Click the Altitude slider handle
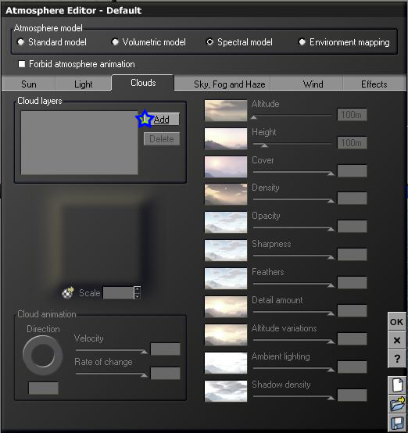 (254, 117)
